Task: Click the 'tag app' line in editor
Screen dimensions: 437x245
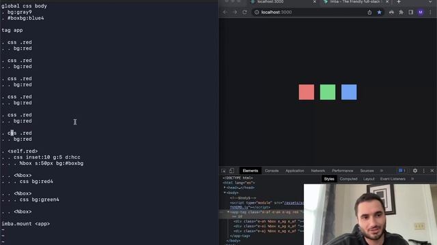Action: point(12,30)
